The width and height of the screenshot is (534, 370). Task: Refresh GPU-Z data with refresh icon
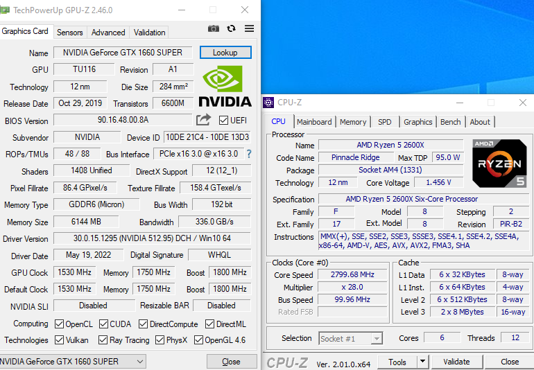[232, 28]
